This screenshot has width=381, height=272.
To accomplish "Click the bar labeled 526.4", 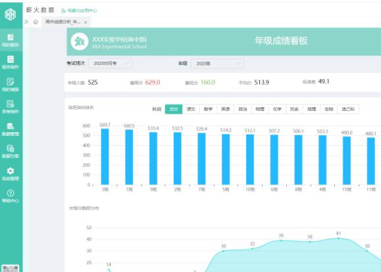I will pos(201,159).
